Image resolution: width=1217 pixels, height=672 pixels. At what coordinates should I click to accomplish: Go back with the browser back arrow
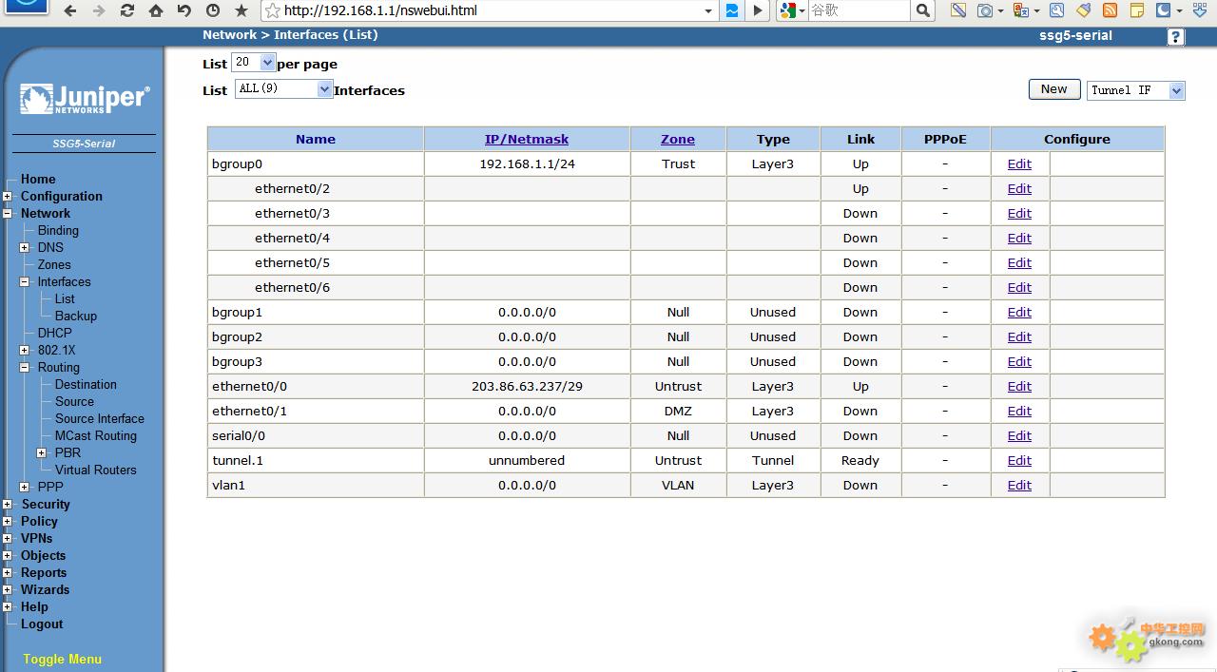(70, 10)
